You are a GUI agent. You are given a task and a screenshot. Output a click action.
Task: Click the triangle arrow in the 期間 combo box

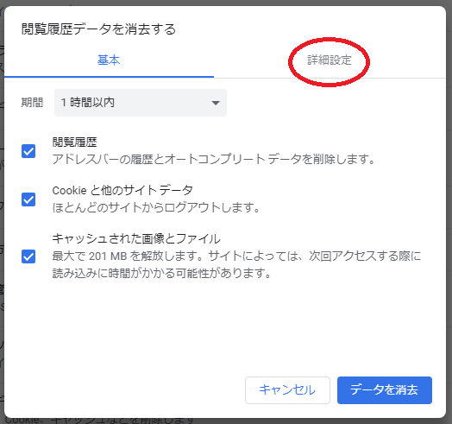tap(216, 103)
